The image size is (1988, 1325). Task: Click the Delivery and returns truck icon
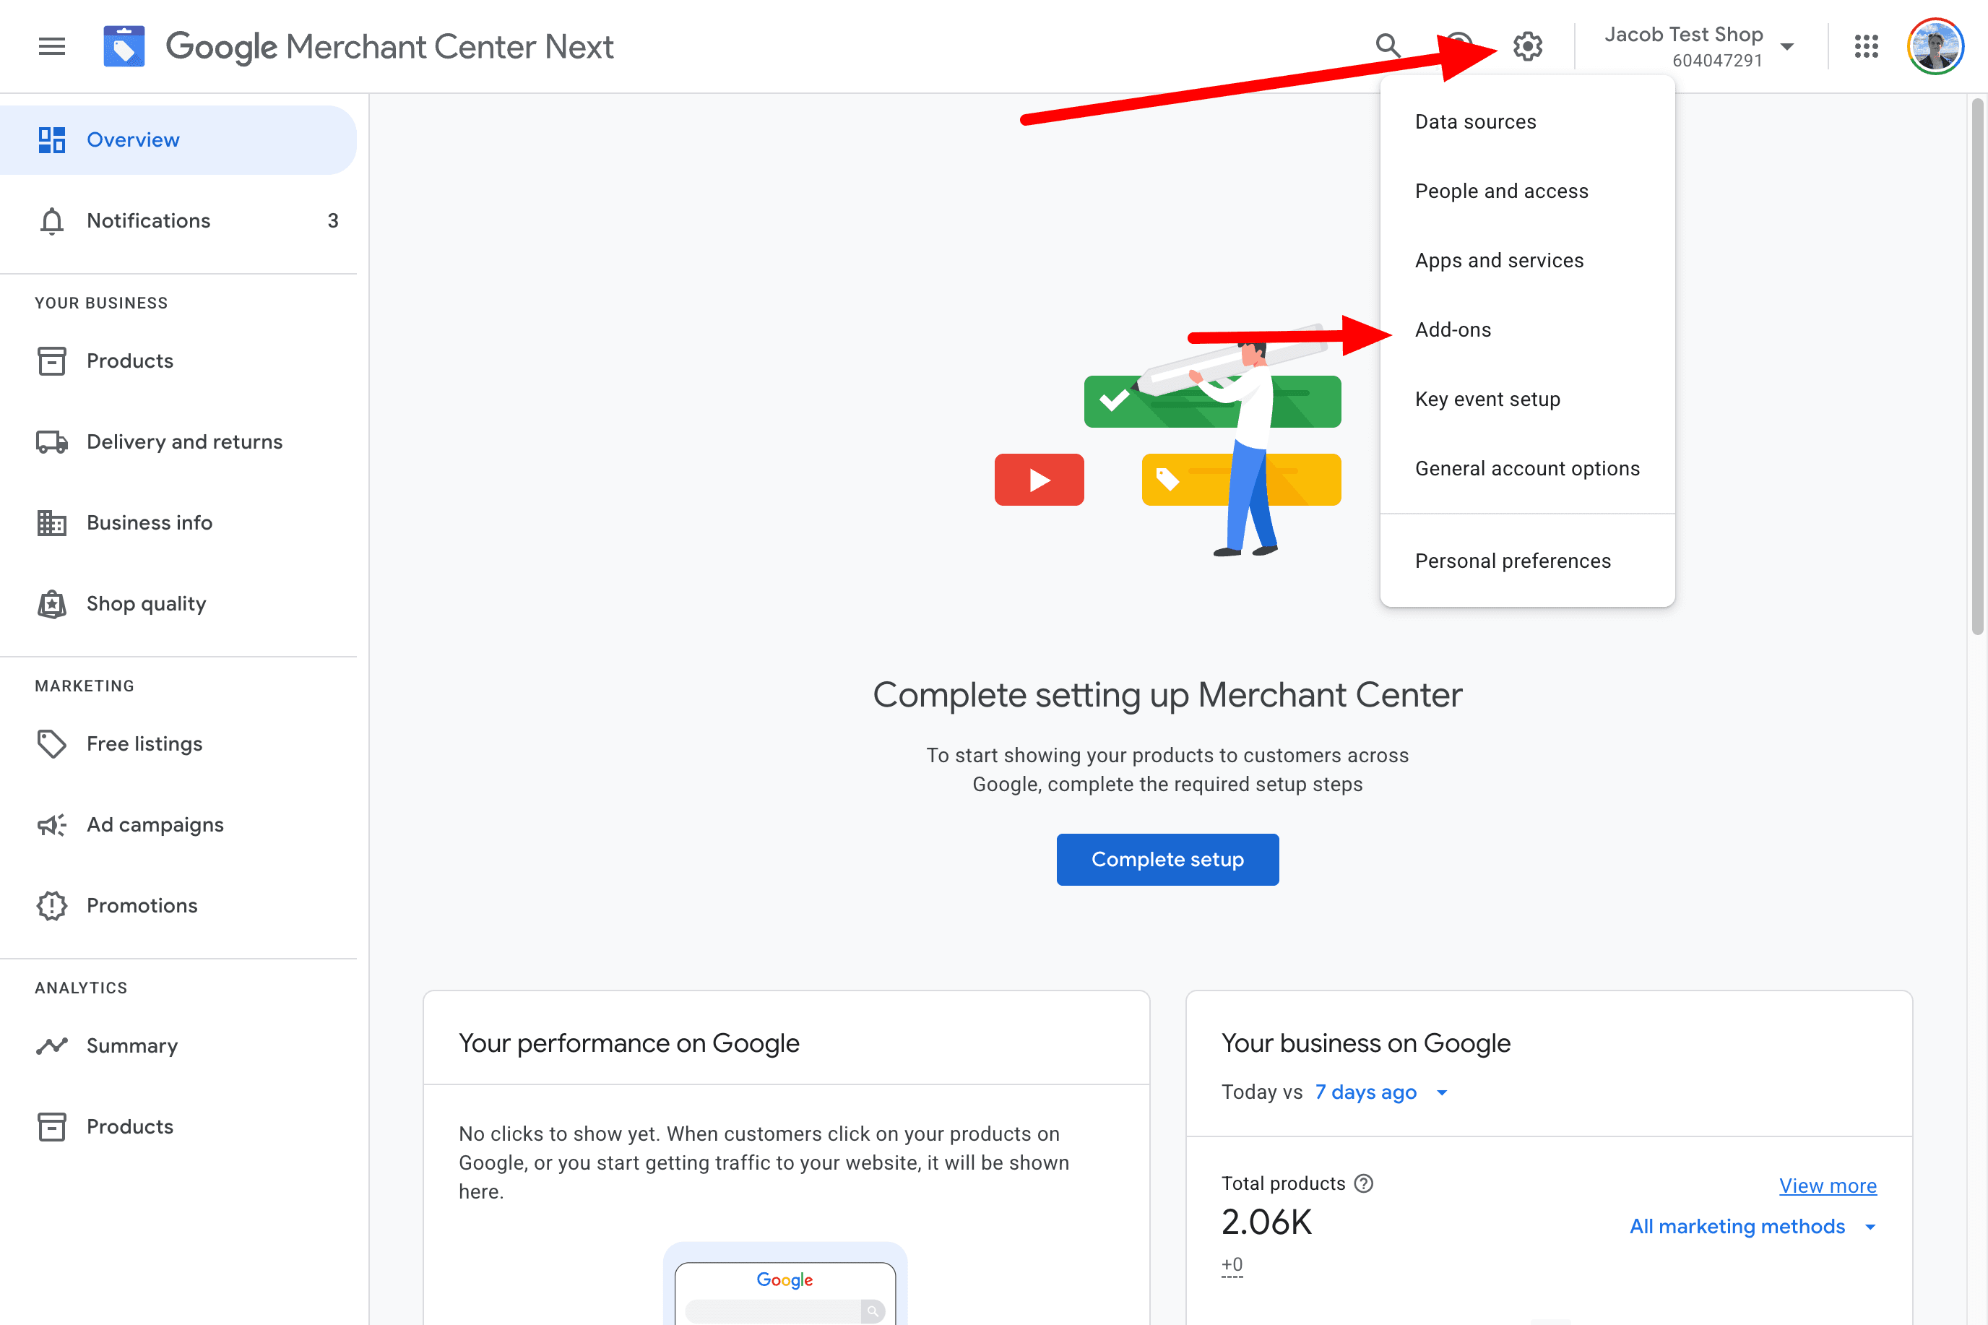[x=51, y=442]
